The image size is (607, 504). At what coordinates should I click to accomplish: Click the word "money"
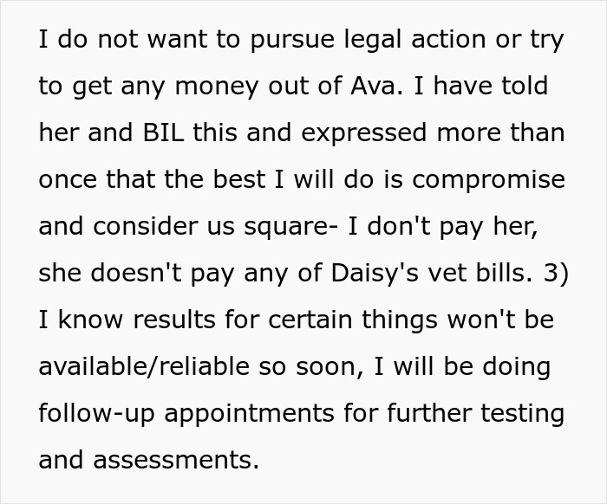pos(217,87)
